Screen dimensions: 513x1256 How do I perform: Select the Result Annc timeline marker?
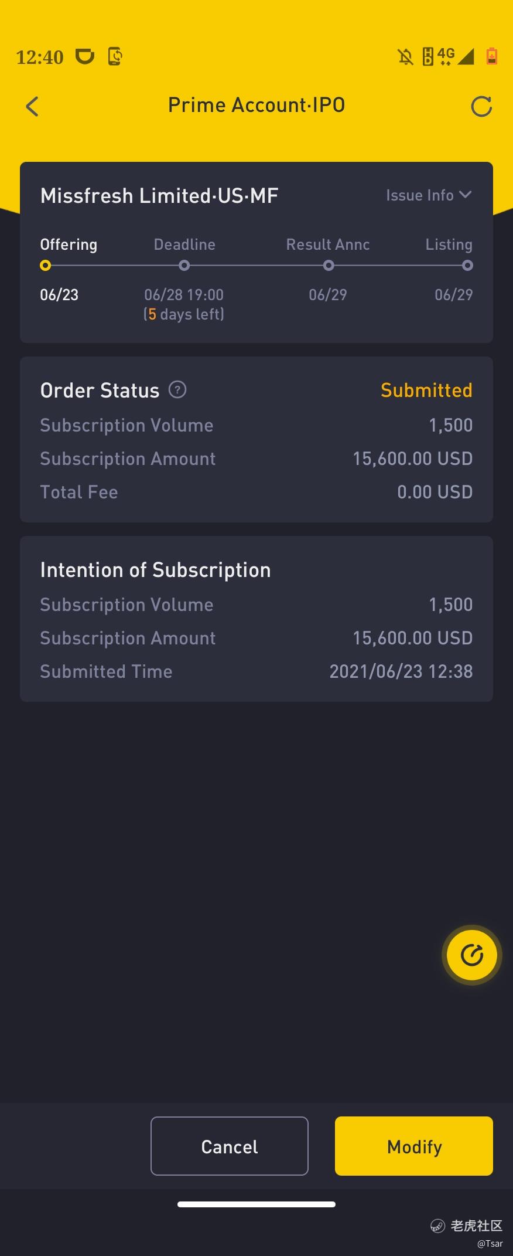tap(329, 266)
